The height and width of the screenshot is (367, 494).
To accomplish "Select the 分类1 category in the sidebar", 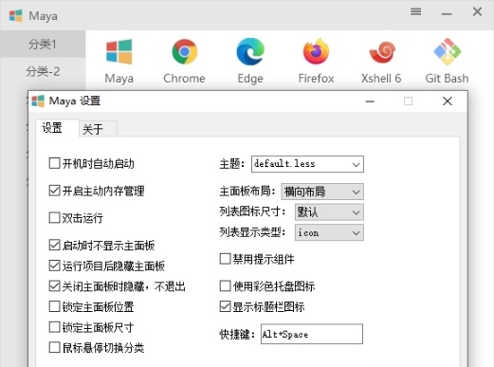I will (43, 45).
